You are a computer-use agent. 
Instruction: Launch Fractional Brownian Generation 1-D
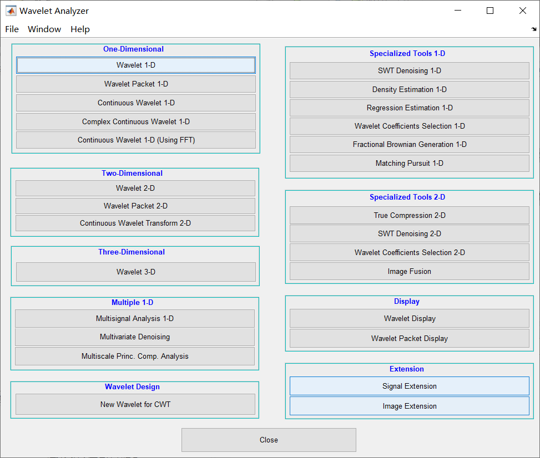(409, 145)
